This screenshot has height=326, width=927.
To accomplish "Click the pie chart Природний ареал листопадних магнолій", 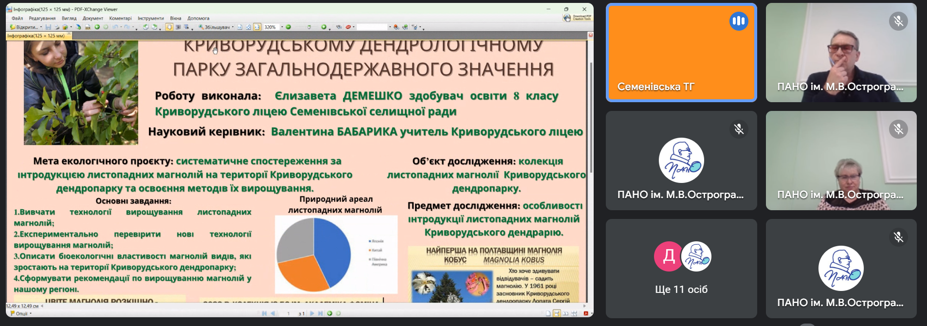I will click(313, 254).
